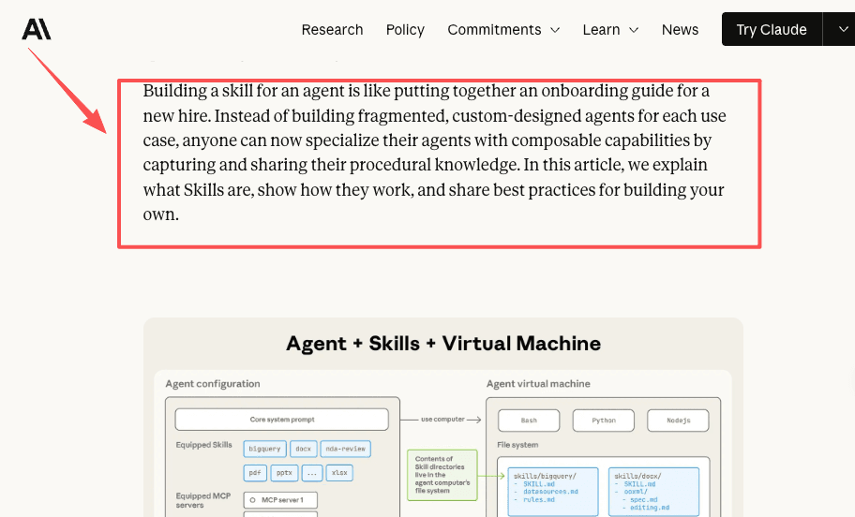
Task: Click the 'xlsx' skill chip
Action: coord(339,473)
